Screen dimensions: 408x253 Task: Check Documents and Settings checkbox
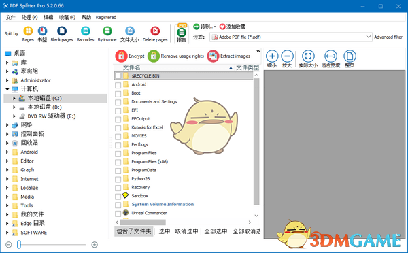click(118, 102)
